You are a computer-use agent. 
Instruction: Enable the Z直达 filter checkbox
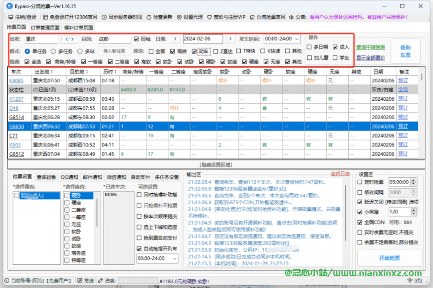click(216, 51)
